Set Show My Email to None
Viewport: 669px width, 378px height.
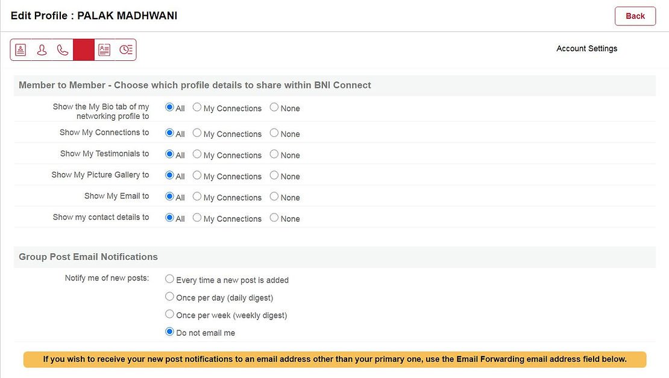pos(274,197)
